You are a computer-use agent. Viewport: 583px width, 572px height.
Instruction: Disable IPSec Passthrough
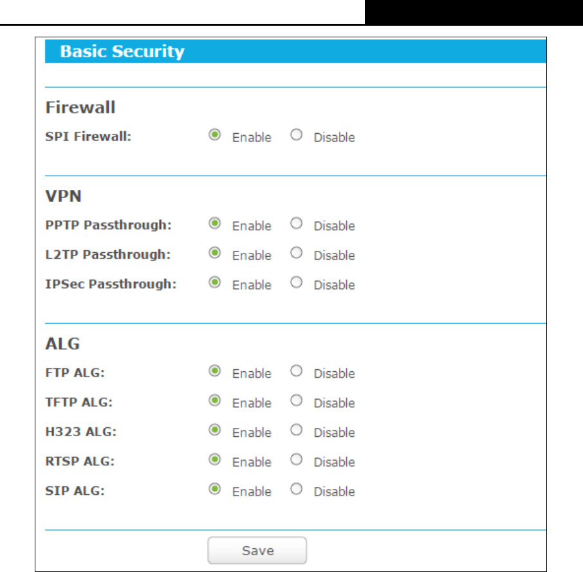tap(297, 282)
